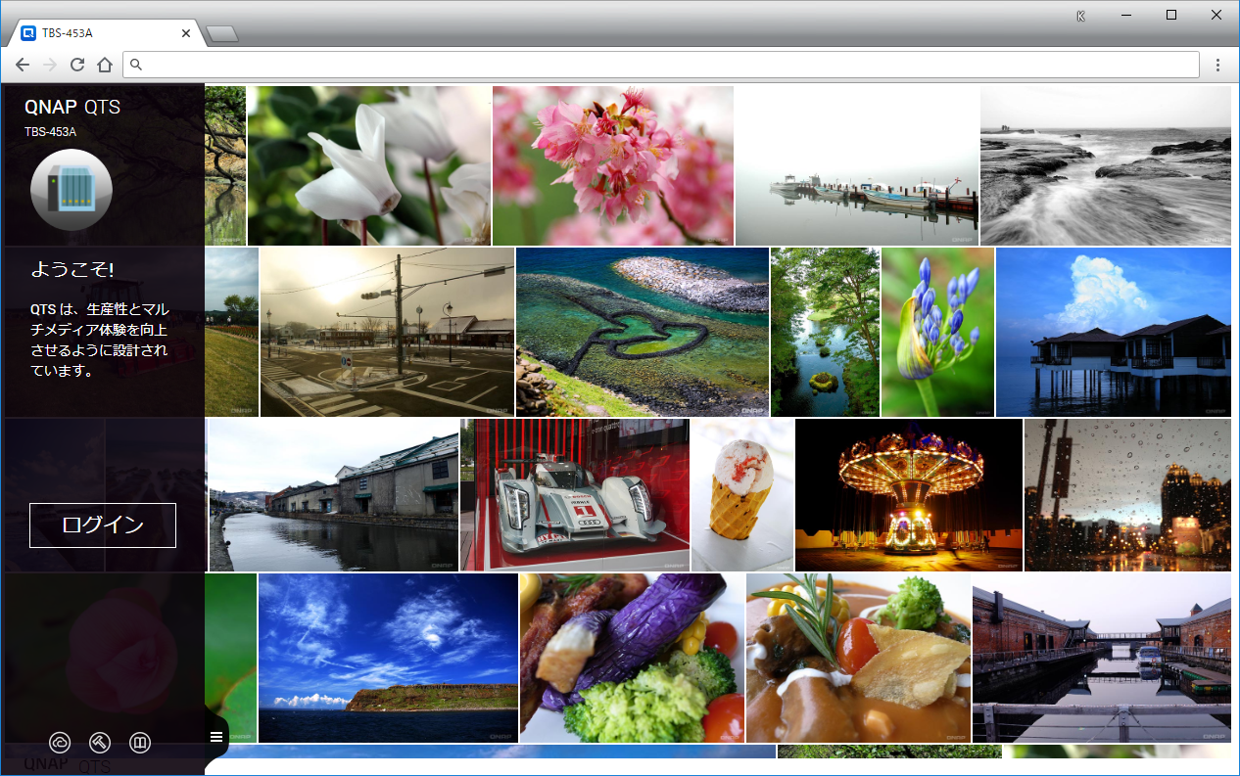
Task: Open the hammer utilities icon
Action: coord(100,743)
